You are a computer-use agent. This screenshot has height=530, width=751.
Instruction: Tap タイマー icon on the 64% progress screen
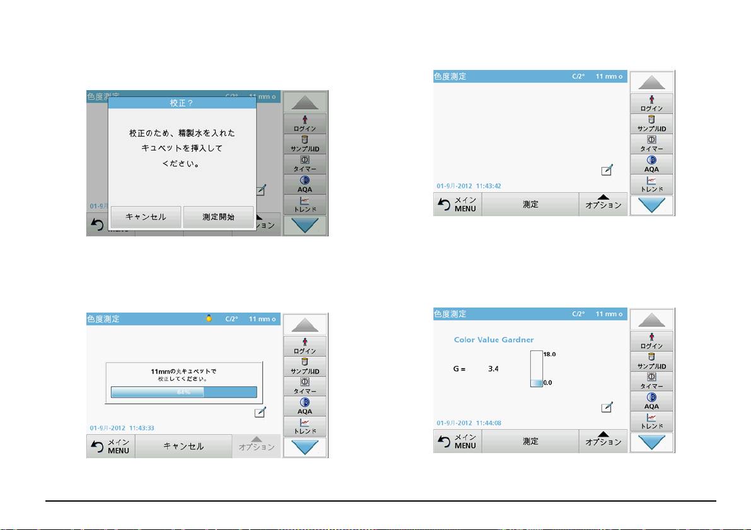coord(305,386)
